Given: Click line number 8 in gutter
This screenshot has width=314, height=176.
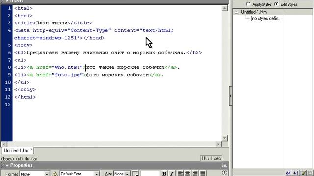Looking at the screenshot, I should tap(9, 67).
